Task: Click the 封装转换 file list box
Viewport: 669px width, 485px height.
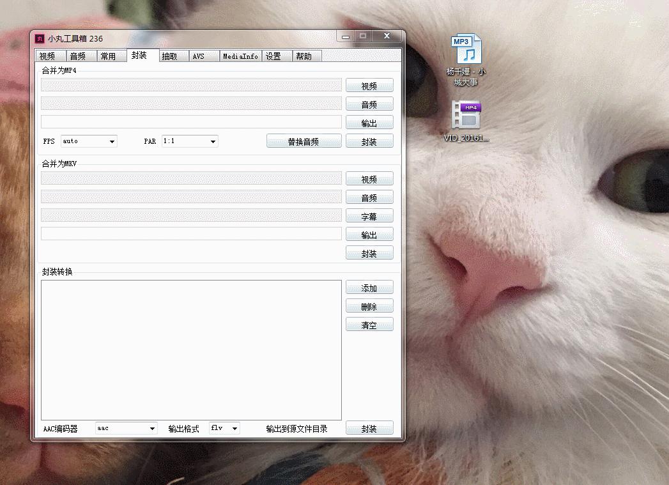Action: click(x=191, y=350)
